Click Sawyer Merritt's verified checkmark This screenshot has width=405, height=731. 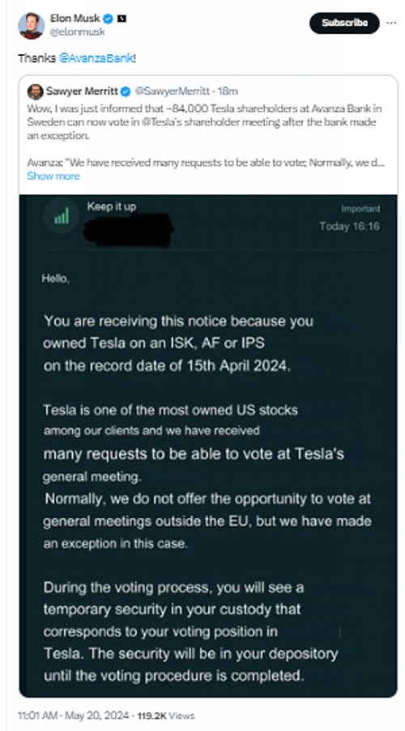pyautogui.click(x=126, y=91)
